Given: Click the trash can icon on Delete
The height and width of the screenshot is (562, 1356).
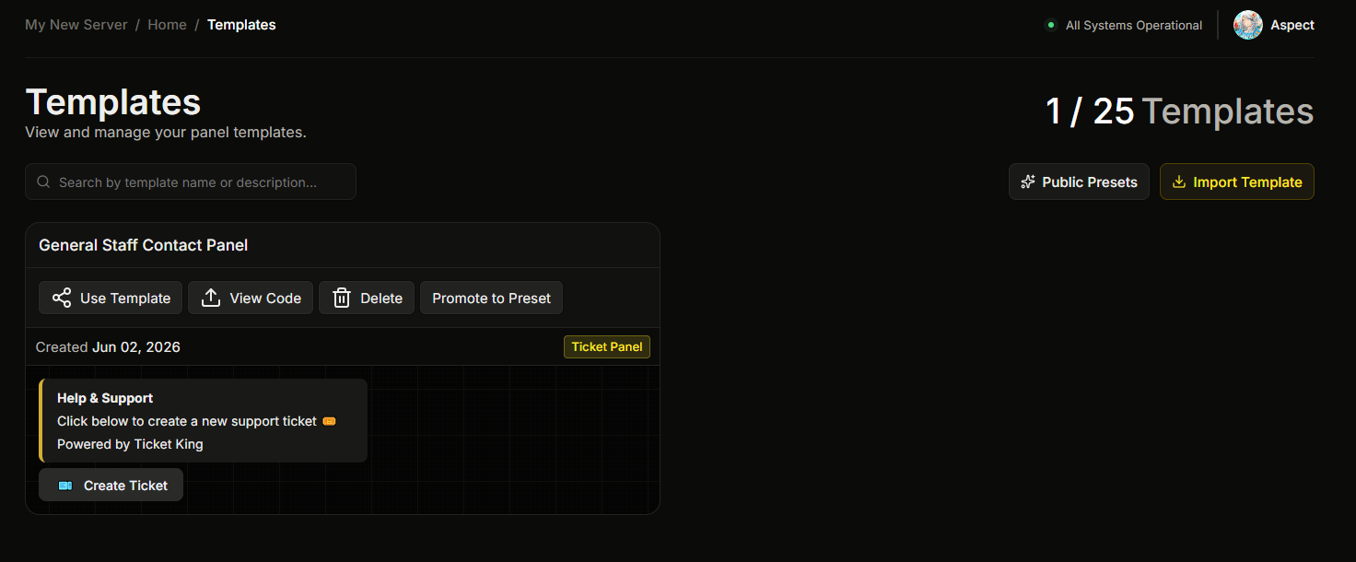Looking at the screenshot, I should (342, 298).
